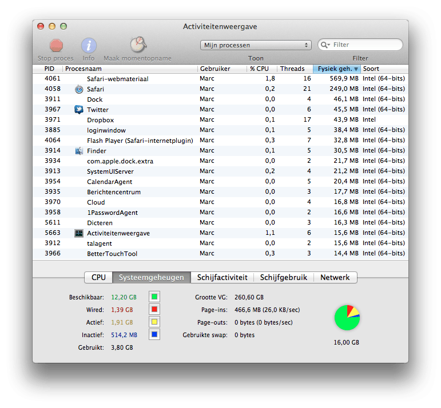Select the Safari-webmateriaal process row

[x=221, y=79]
